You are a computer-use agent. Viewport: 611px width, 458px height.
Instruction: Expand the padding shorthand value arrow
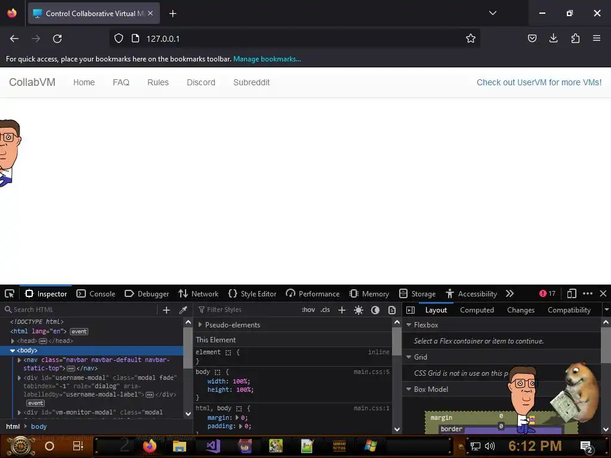point(240,426)
